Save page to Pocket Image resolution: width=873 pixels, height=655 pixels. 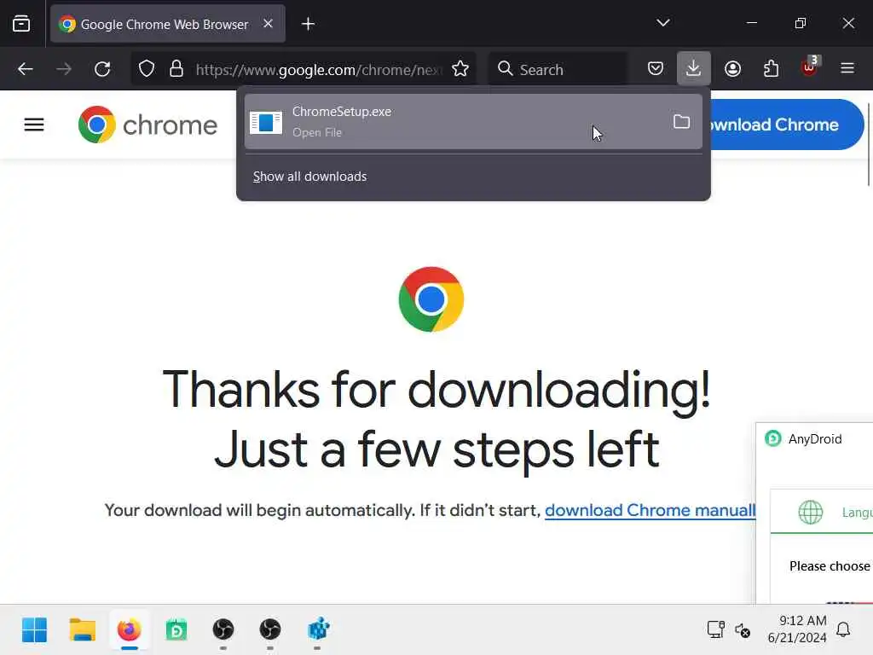pos(656,69)
